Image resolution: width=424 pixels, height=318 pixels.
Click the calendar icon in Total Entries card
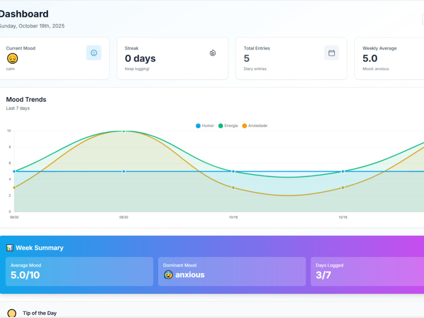[x=332, y=53]
